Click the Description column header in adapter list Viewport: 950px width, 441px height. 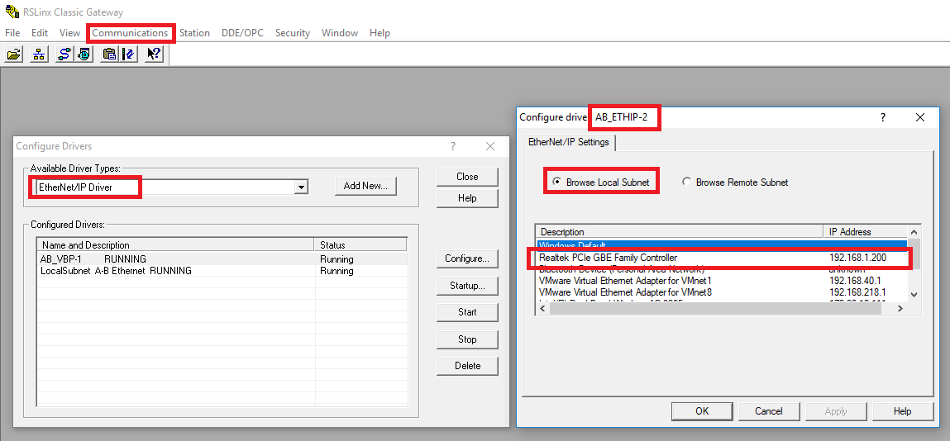click(x=680, y=232)
